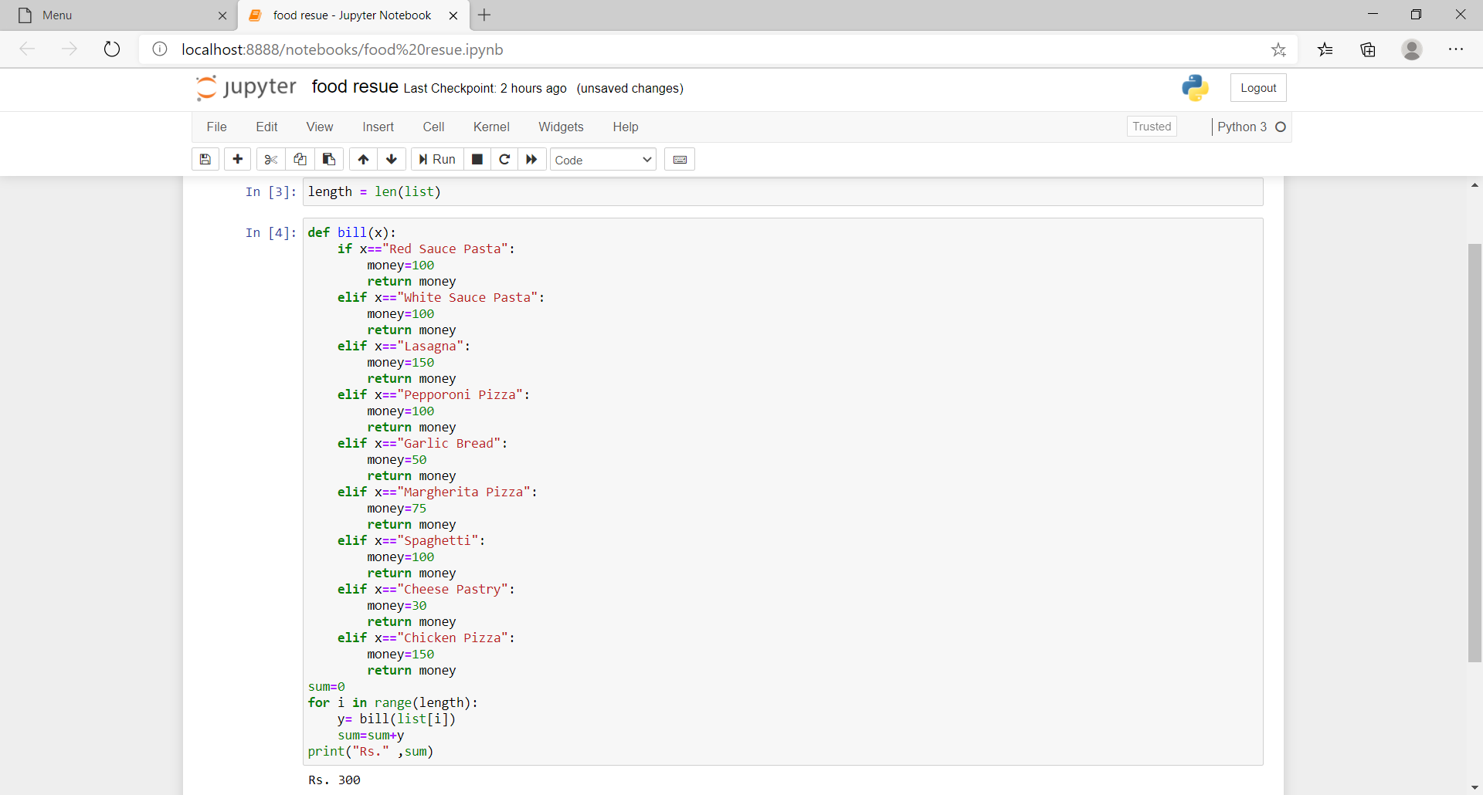This screenshot has width=1483, height=795.
Task: Insert a cell below with plus icon
Action: (x=238, y=159)
